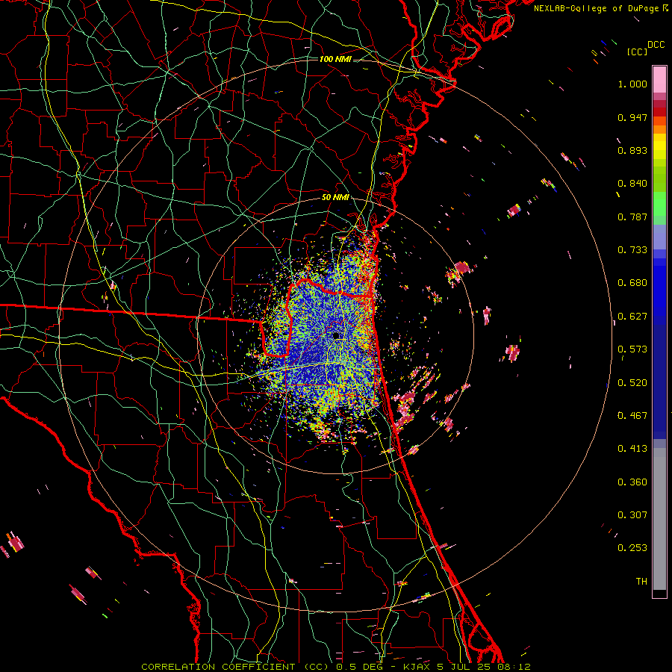Screen dimensions: 672x672
Task: Pick the olive green color bar segment
Action: click(x=659, y=178)
